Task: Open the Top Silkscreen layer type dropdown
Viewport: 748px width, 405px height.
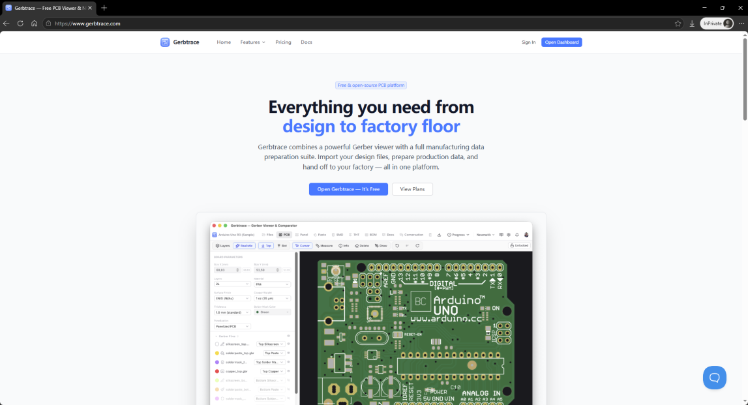Action: coord(271,344)
